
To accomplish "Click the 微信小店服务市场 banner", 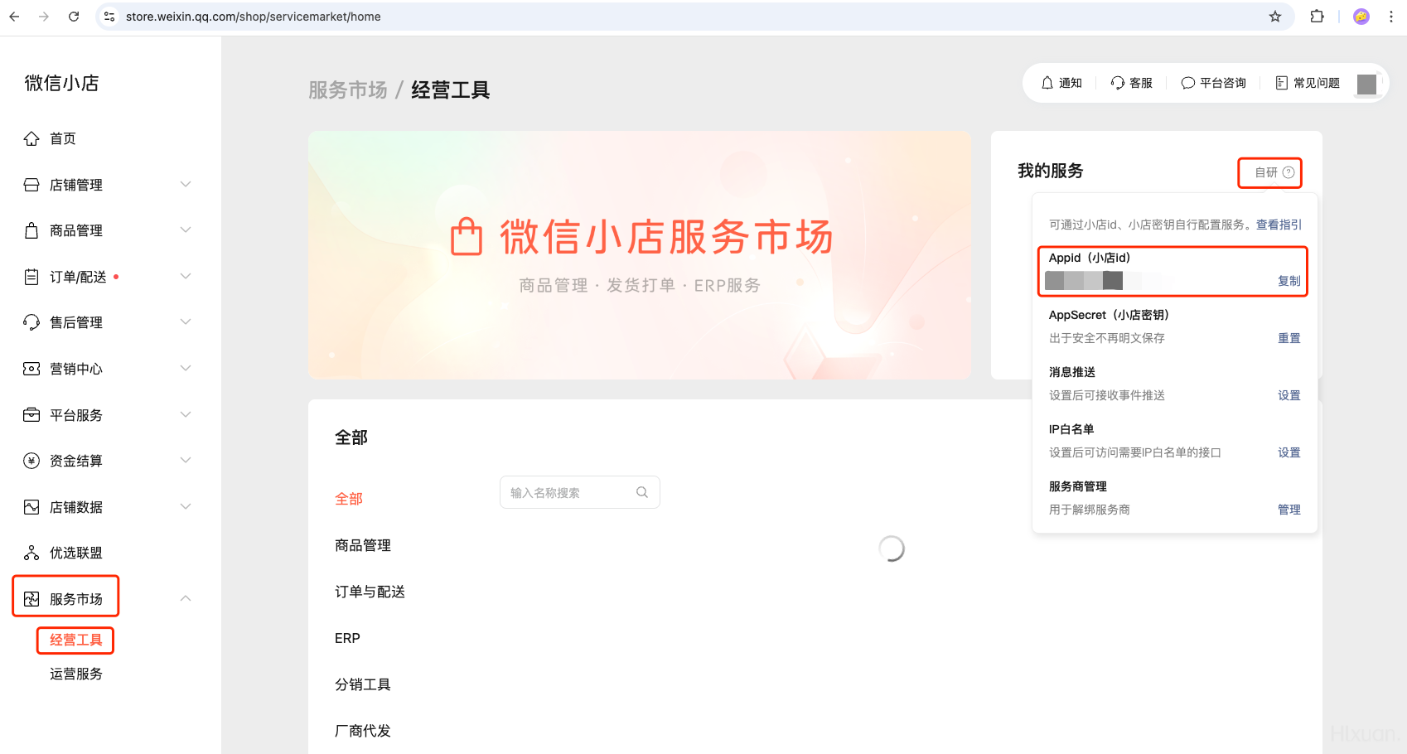I will tap(640, 255).
